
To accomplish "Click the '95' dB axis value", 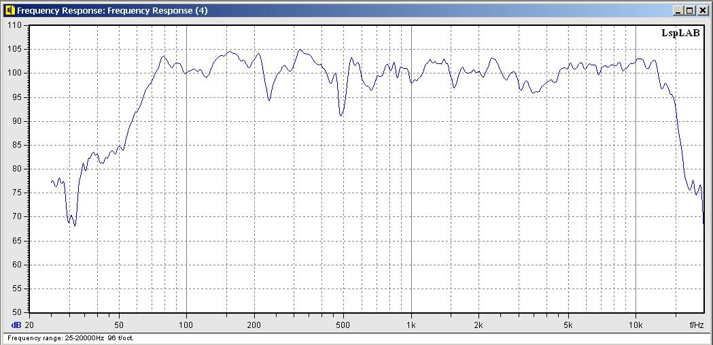I will (x=17, y=97).
